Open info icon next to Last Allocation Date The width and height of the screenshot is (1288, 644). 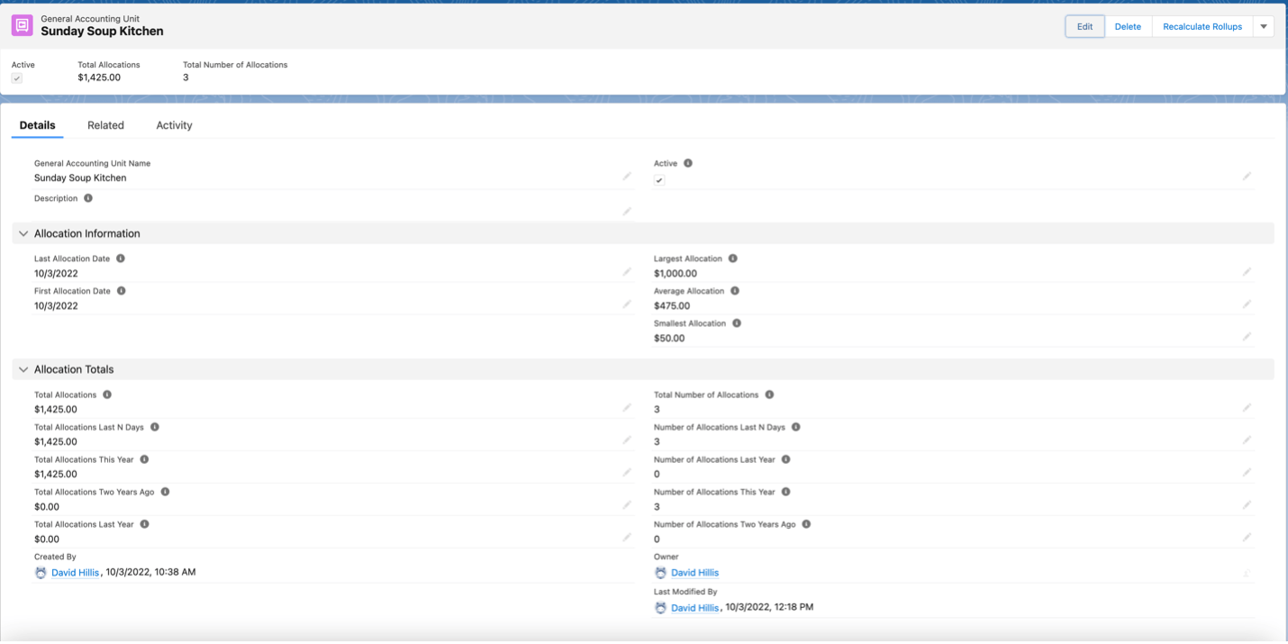click(x=121, y=259)
